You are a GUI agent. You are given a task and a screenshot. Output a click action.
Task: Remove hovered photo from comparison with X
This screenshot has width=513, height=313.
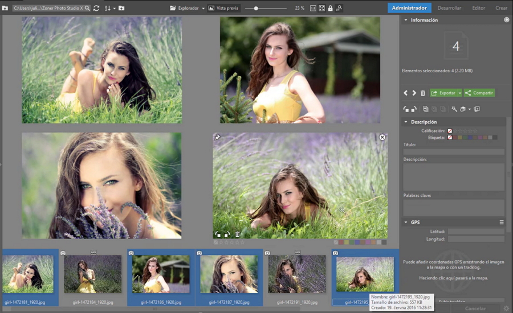point(382,138)
